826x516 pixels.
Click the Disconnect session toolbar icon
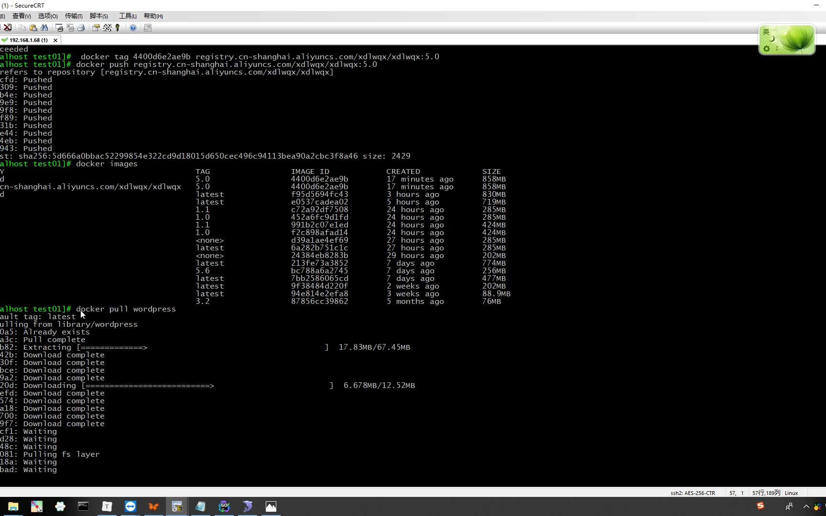8,28
